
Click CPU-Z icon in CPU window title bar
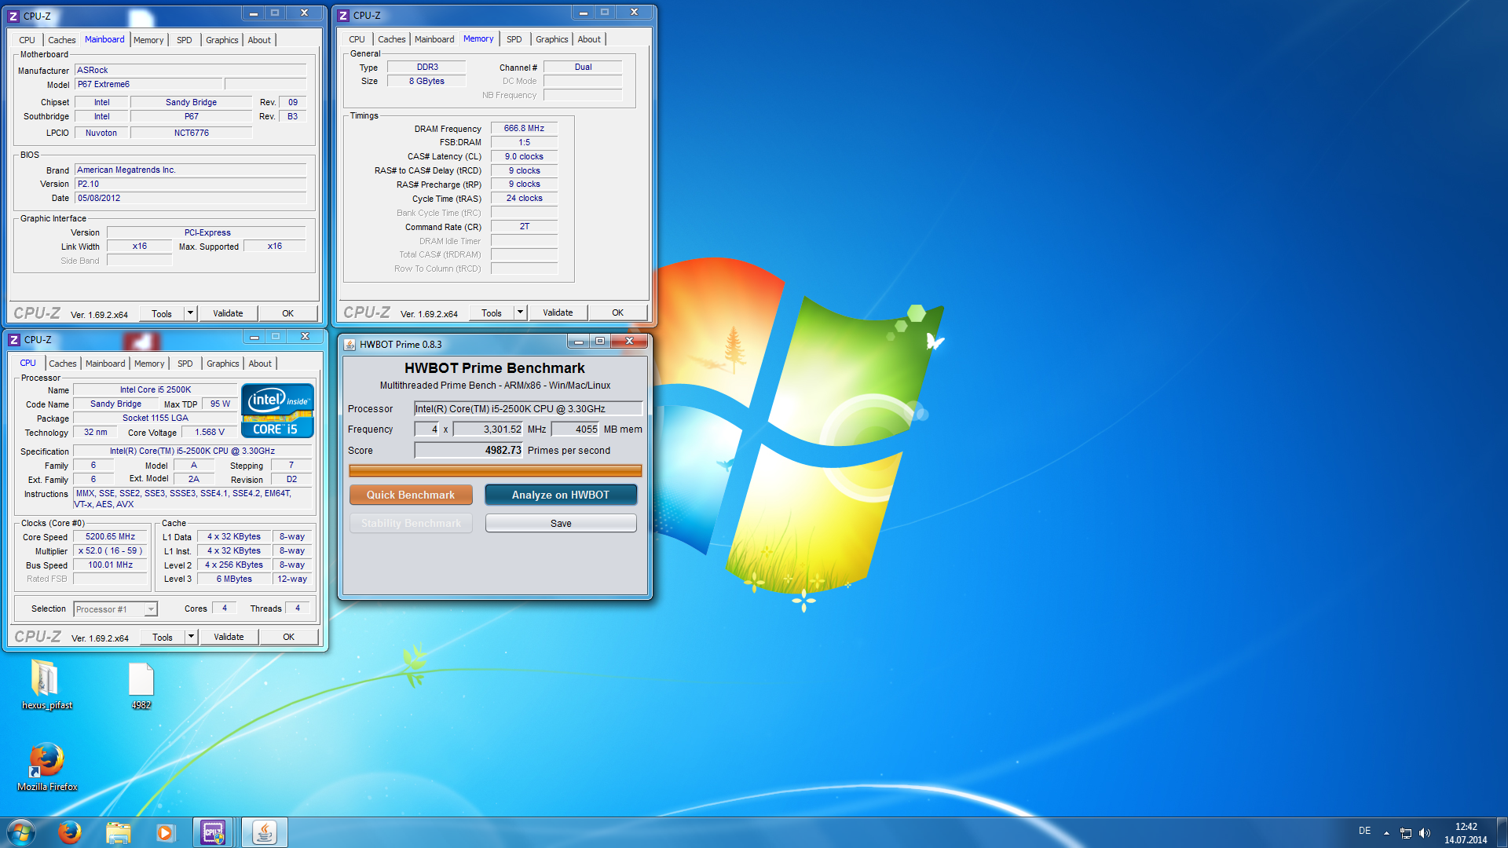14,340
